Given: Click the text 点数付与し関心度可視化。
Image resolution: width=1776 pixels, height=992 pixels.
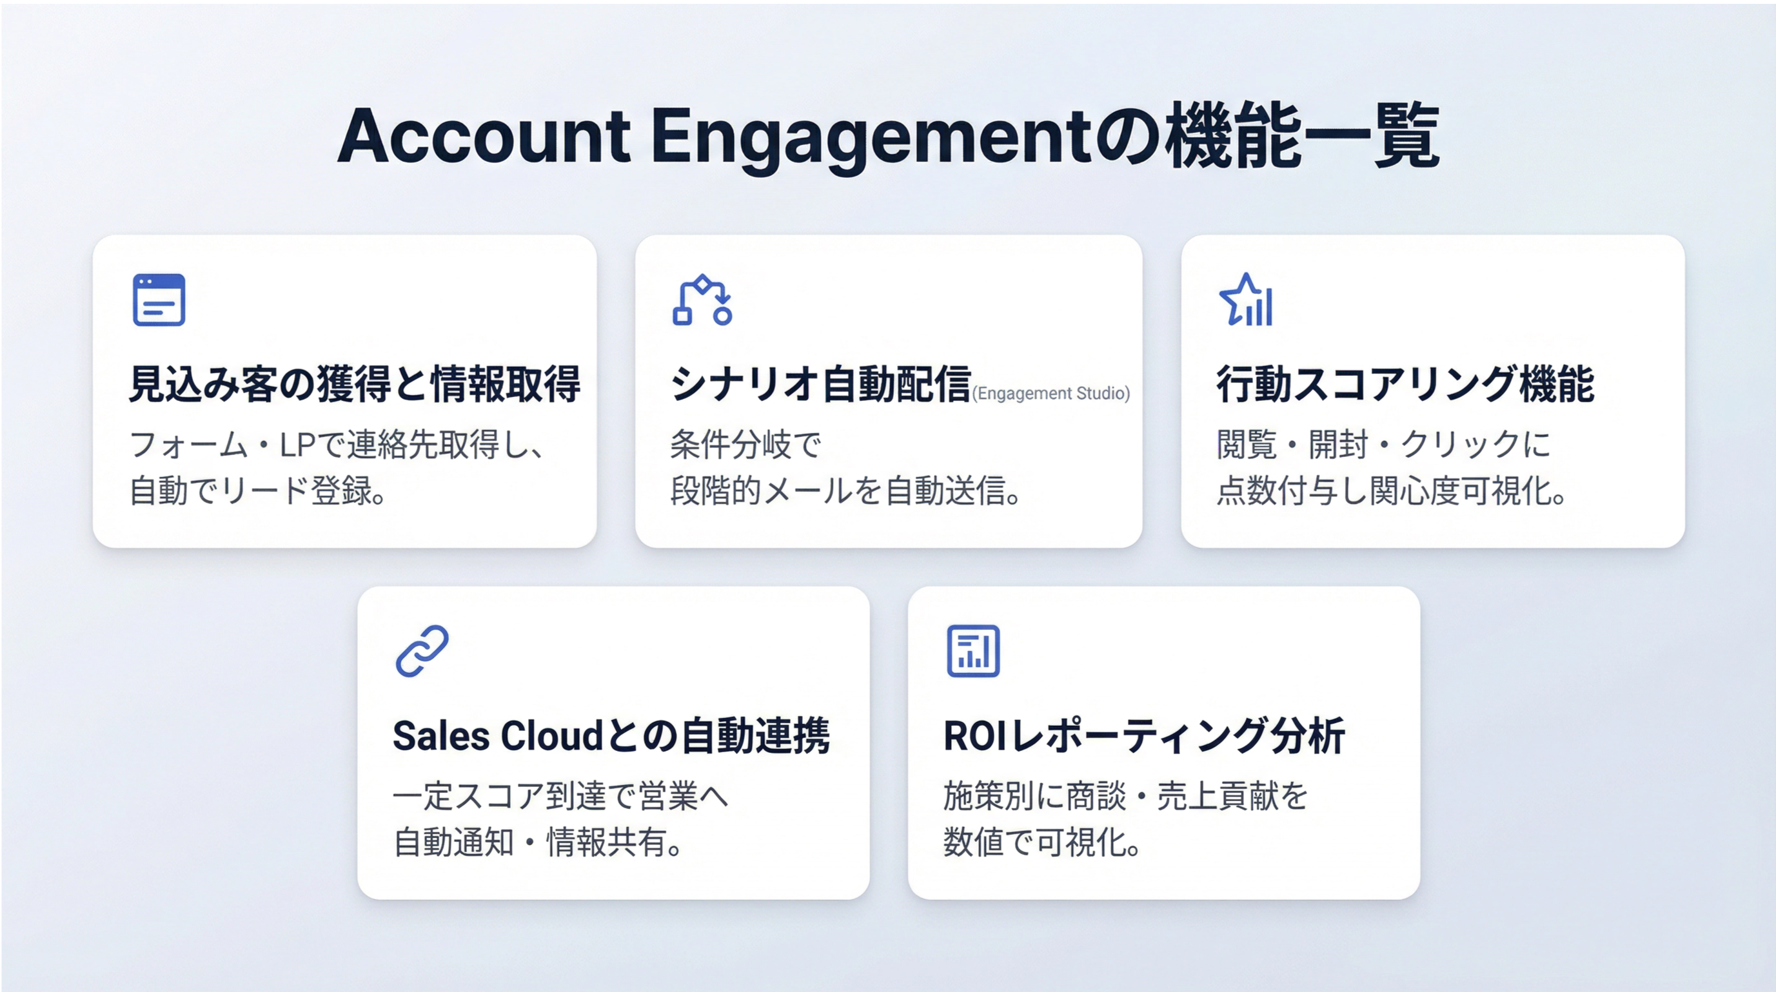Looking at the screenshot, I should 1393,491.
